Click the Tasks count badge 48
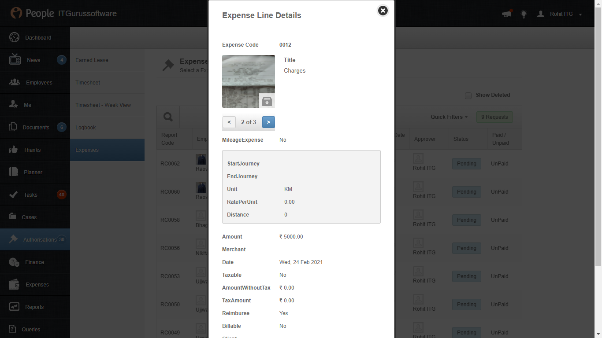The height and width of the screenshot is (338, 602). (62, 195)
